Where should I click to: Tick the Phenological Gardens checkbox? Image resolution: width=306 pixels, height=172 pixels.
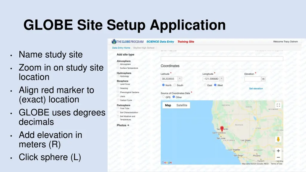point(118,92)
